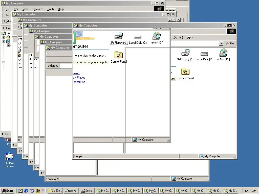The width and height of the screenshot is (259, 194).
Task: Open the address bar dropdown arrow beside the Go button
Action: (x=221, y=43)
